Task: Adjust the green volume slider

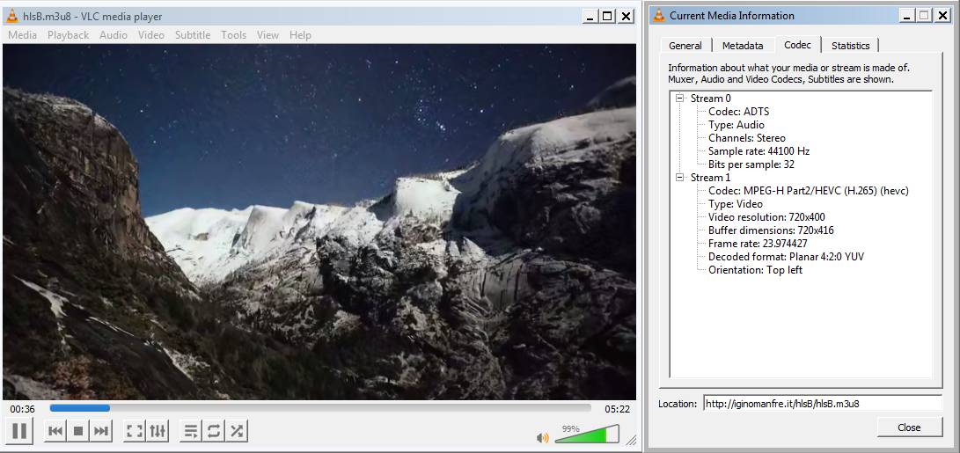Action: click(587, 435)
